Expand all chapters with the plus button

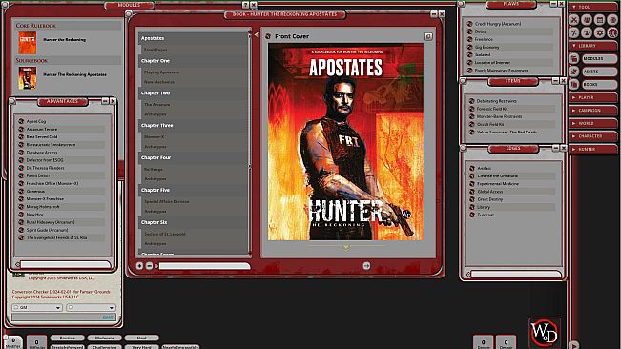[x=139, y=266]
